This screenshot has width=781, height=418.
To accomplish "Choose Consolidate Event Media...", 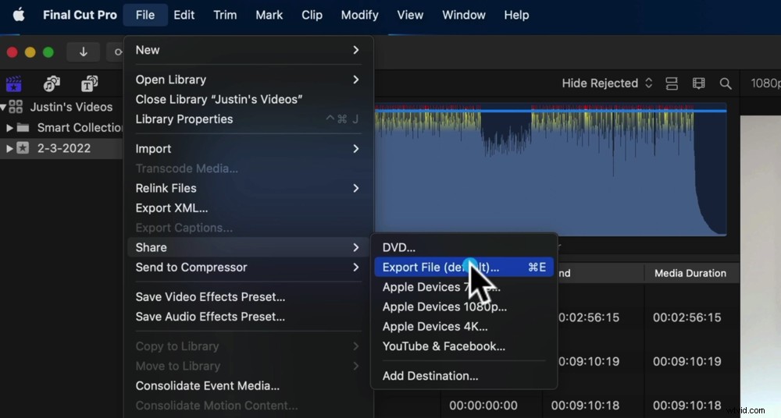I will click(x=248, y=386).
